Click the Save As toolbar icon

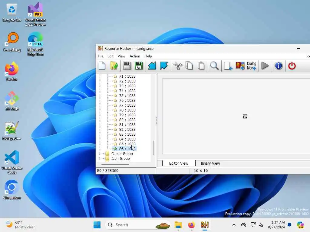click(139, 66)
